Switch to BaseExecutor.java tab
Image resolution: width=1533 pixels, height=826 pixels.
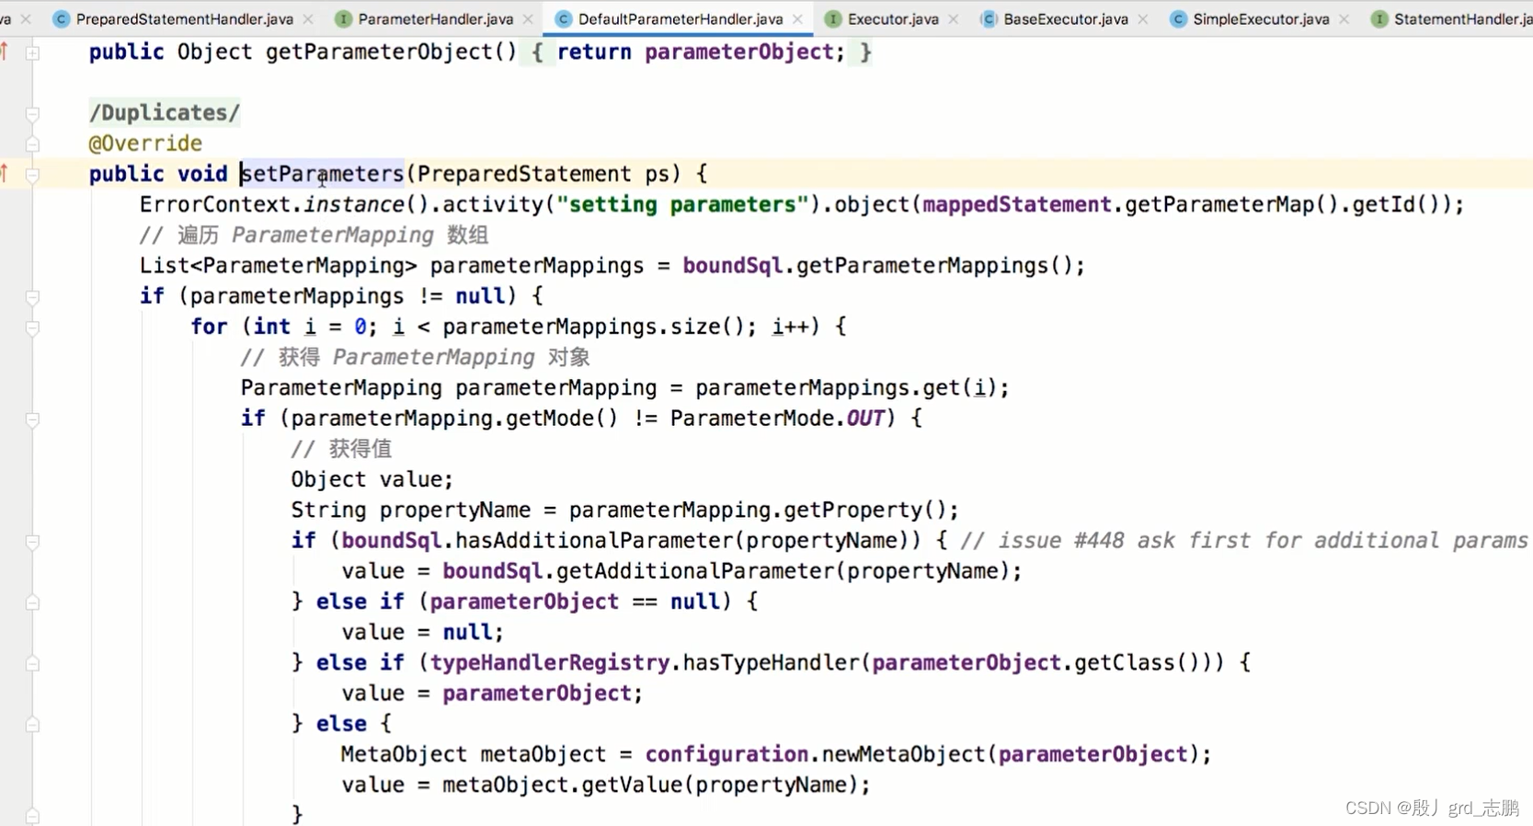click(1065, 18)
